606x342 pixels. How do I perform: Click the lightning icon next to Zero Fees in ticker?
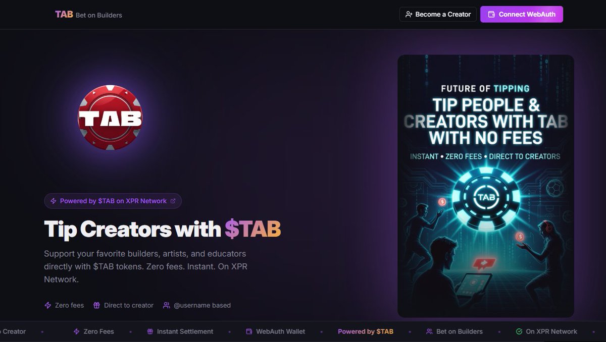(77, 331)
